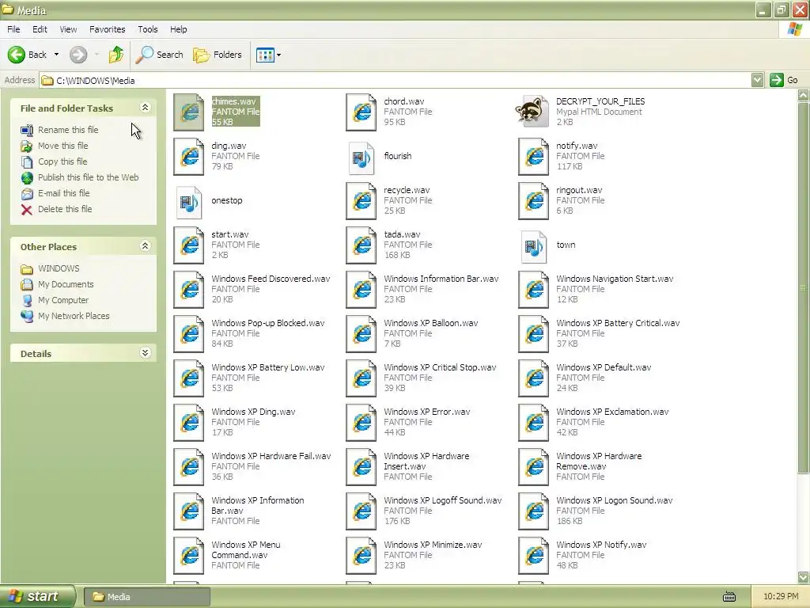Click Rename this file link
The height and width of the screenshot is (608, 810).
click(x=68, y=130)
